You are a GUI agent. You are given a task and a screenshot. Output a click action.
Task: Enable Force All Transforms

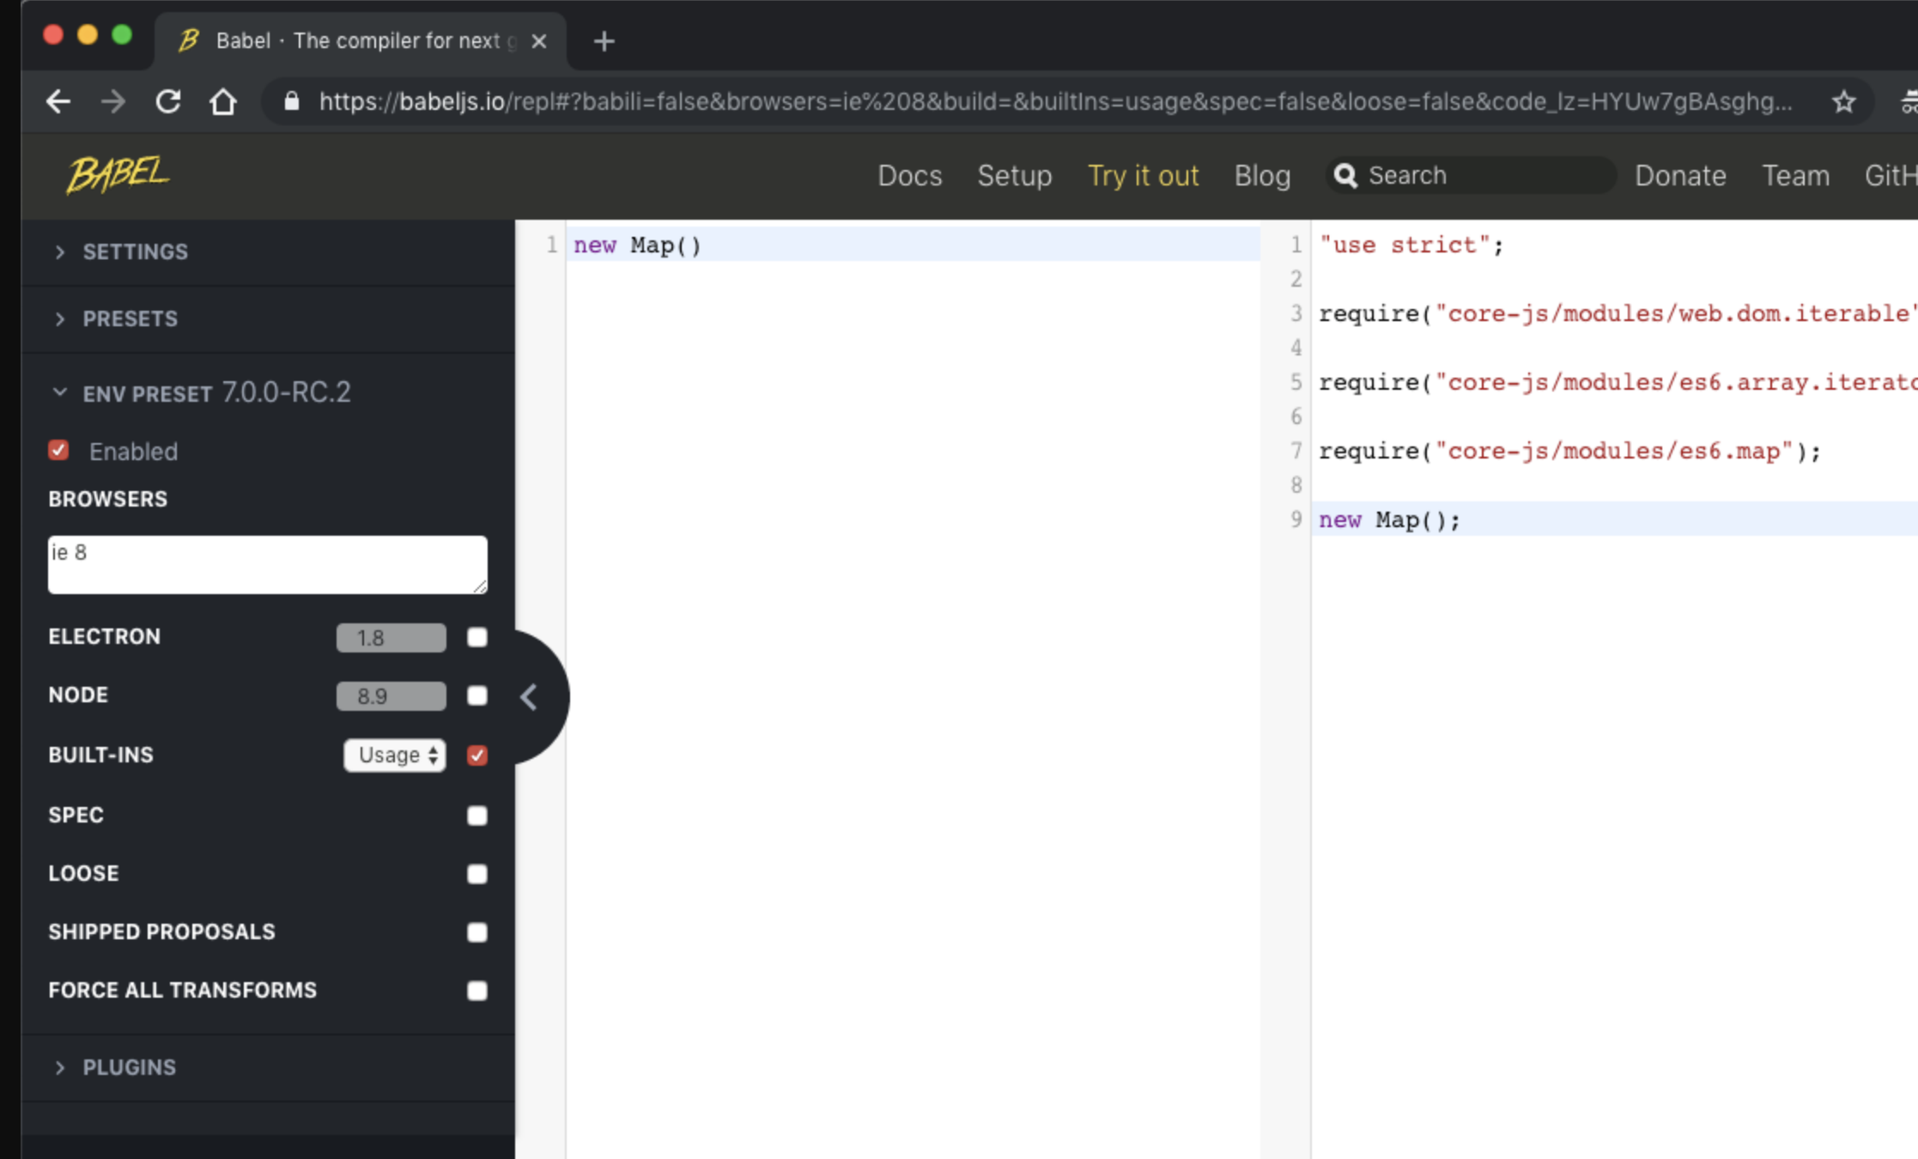pos(476,991)
